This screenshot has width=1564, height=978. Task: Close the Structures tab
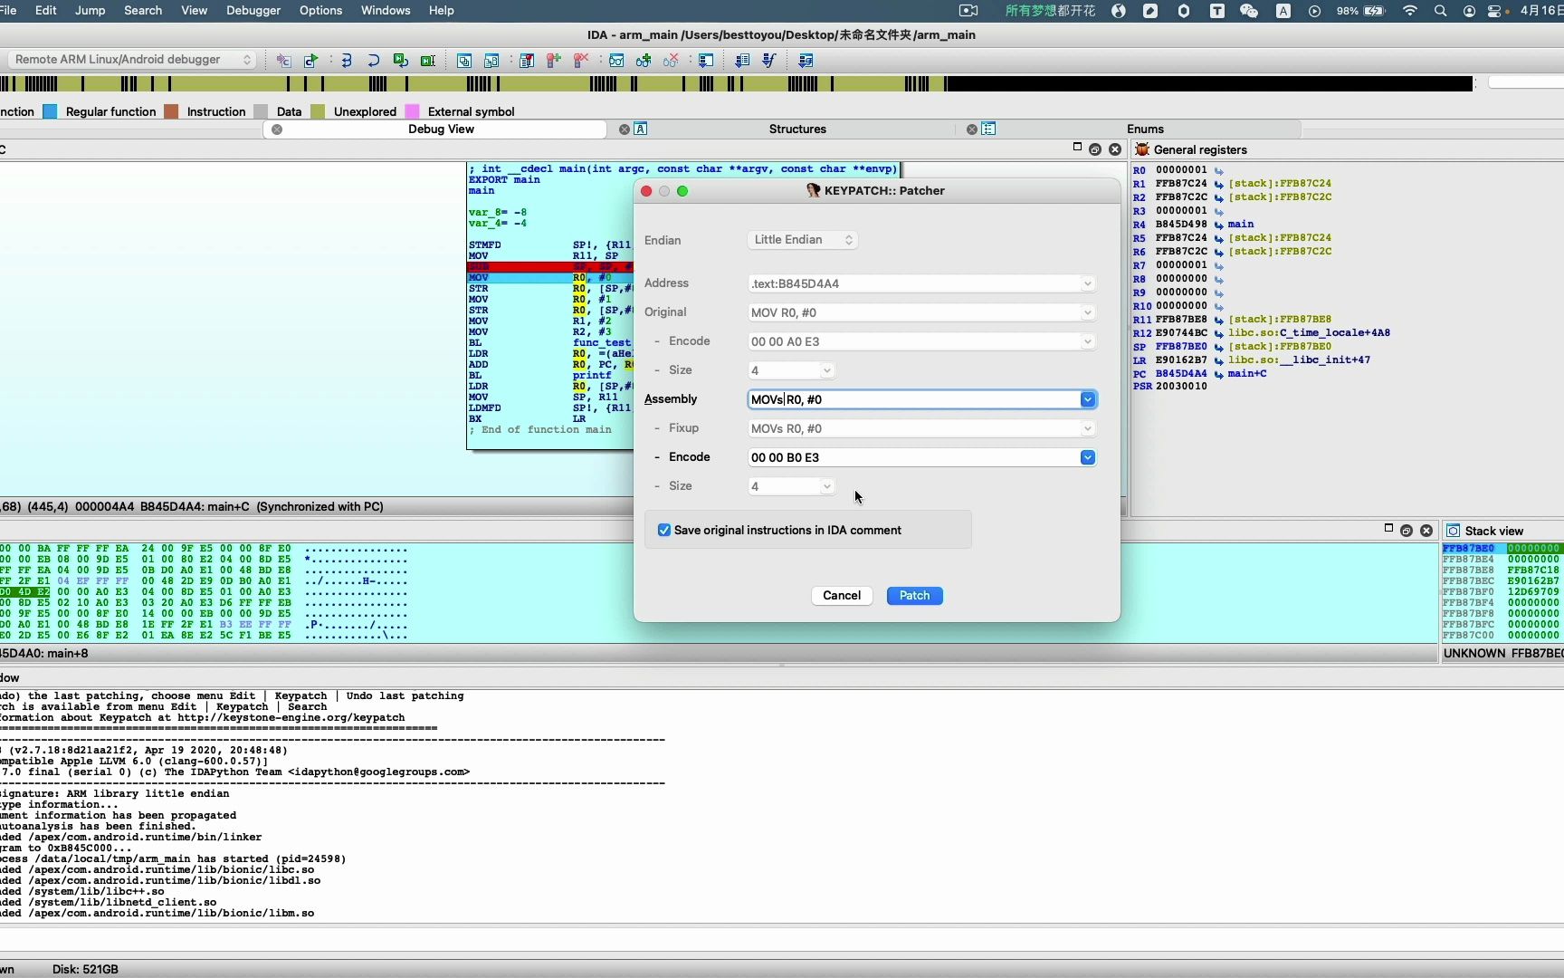[x=624, y=129]
